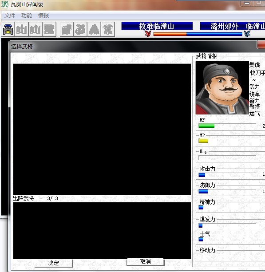Image resolution: width=265 pixels, height=272 pixels.
Task: Click the greyed money pouch toolbar icon
Action: click(x=80, y=29)
